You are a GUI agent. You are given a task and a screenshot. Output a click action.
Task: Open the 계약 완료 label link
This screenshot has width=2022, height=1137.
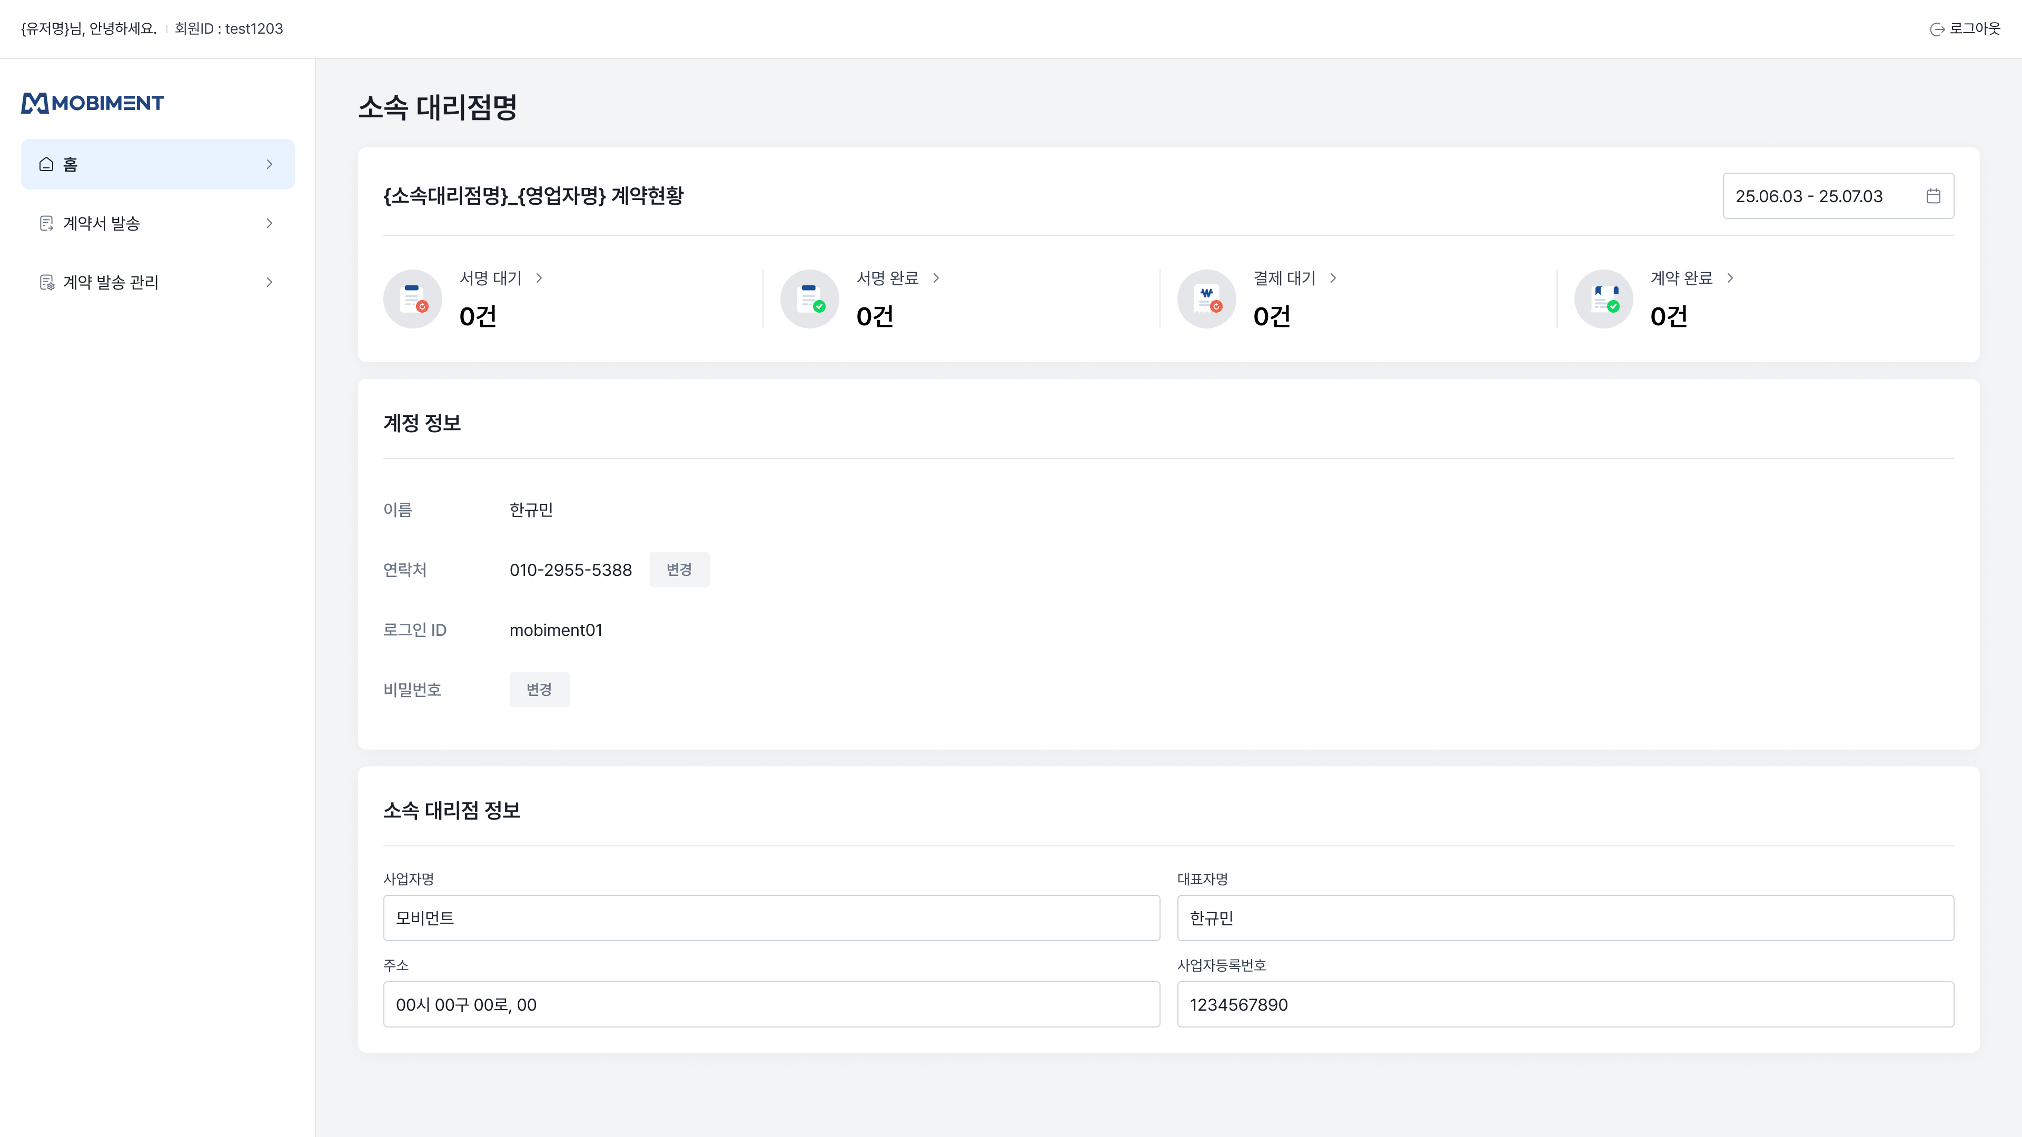[1681, 278]
